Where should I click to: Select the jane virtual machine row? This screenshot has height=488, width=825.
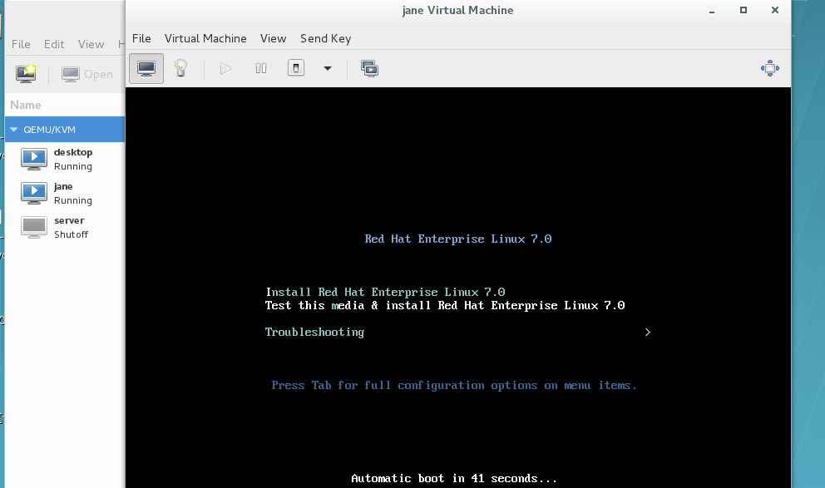coord(65,193)
